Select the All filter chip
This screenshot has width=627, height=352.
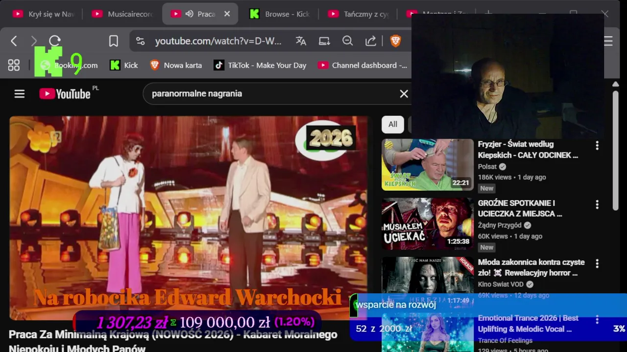[x=393, y=124]
